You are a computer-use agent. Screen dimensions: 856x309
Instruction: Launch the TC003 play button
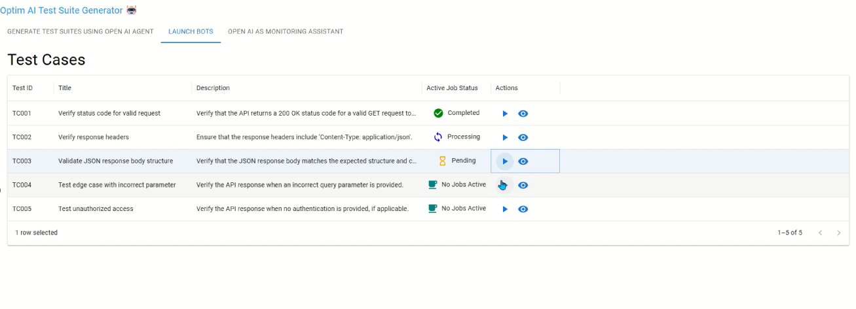point(505,161)
